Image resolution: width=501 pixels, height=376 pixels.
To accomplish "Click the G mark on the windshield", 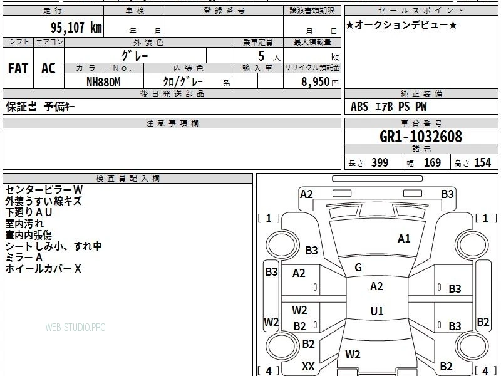I will pyautogui.click(x=358, y=268).
